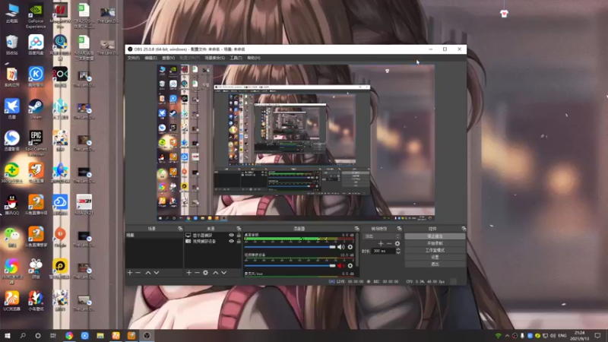This screenshot has height=342, width=608.
Task: Open source properties gear icon
Action: click(205, 273)
